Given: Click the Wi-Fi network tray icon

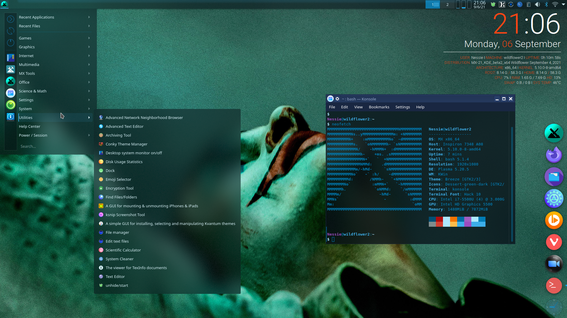Looking at the screenshot, I should (x=555, y=4).
